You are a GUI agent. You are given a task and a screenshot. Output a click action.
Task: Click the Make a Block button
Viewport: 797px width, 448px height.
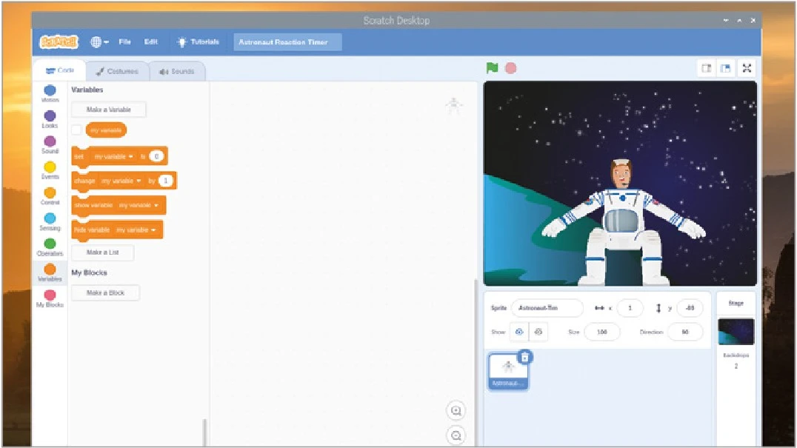point(105,292)
